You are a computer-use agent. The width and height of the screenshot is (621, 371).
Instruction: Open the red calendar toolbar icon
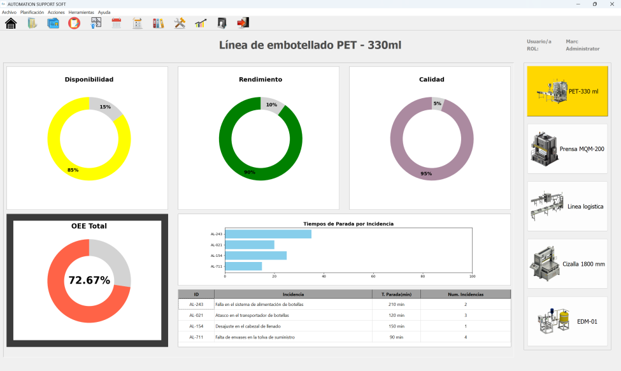[117, 24]
